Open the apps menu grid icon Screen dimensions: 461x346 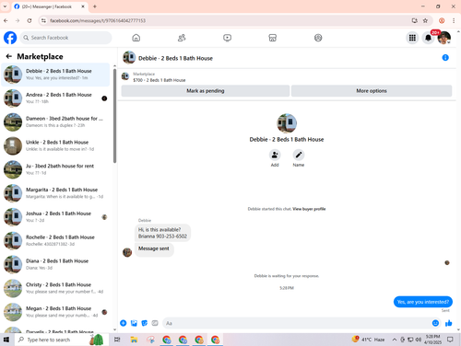click(x=412, y=38)
